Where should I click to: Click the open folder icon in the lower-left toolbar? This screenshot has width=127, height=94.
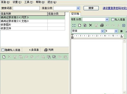pyautogui.click(x=37, y=57)
